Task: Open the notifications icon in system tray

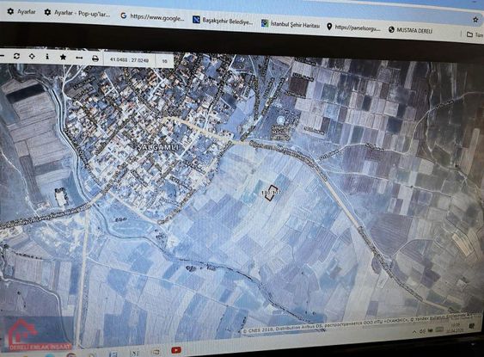Action: coord(471,326)
